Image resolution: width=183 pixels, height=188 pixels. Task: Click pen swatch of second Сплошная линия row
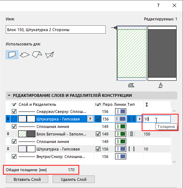(x=121, y=142)
